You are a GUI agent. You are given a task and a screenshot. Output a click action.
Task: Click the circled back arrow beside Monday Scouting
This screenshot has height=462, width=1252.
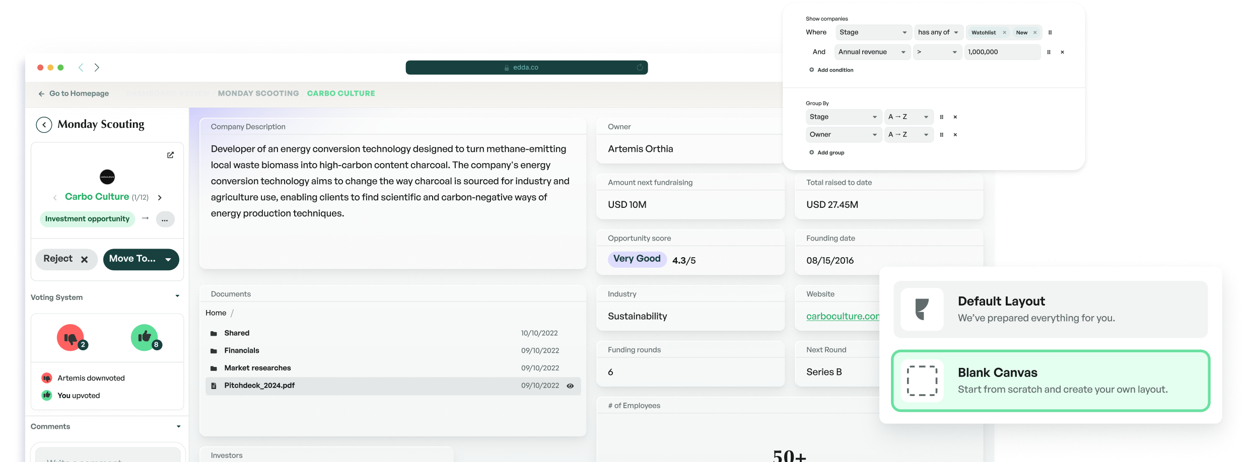click(44, 124)
